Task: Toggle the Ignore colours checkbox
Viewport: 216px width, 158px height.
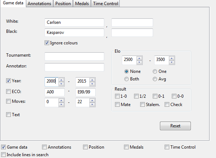Action: (47, 43)
